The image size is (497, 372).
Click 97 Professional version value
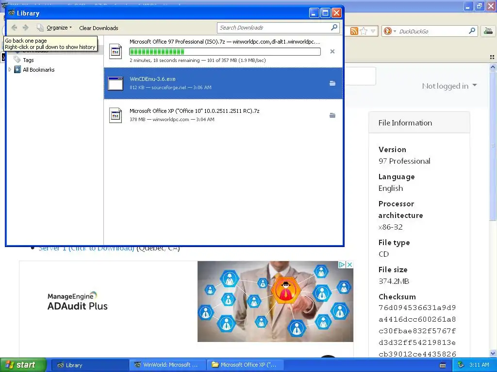[404, 161]
